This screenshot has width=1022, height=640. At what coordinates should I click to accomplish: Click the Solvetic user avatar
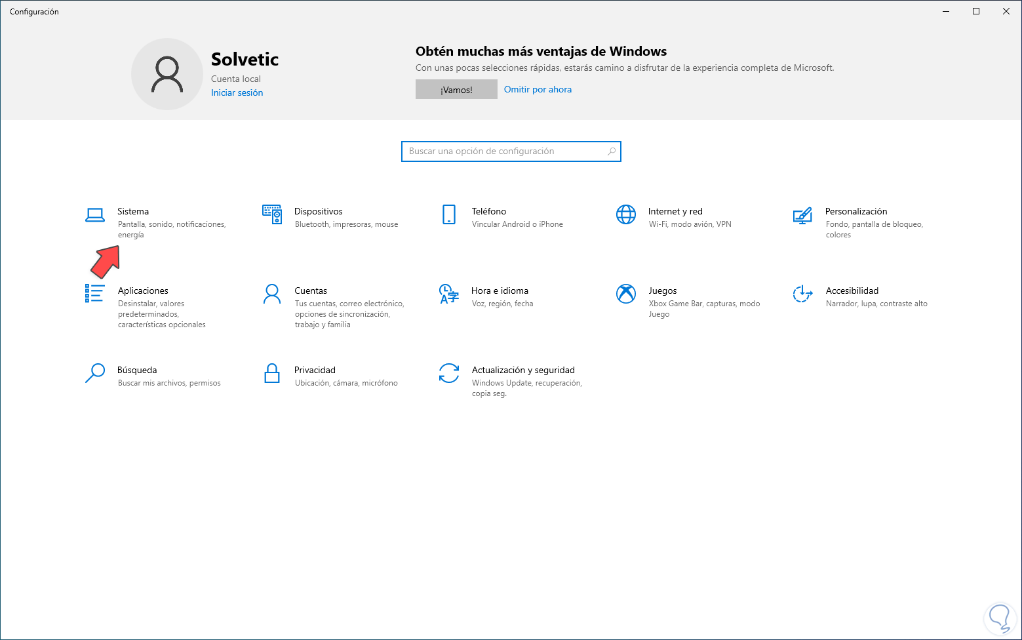click(x=167, y=74)
